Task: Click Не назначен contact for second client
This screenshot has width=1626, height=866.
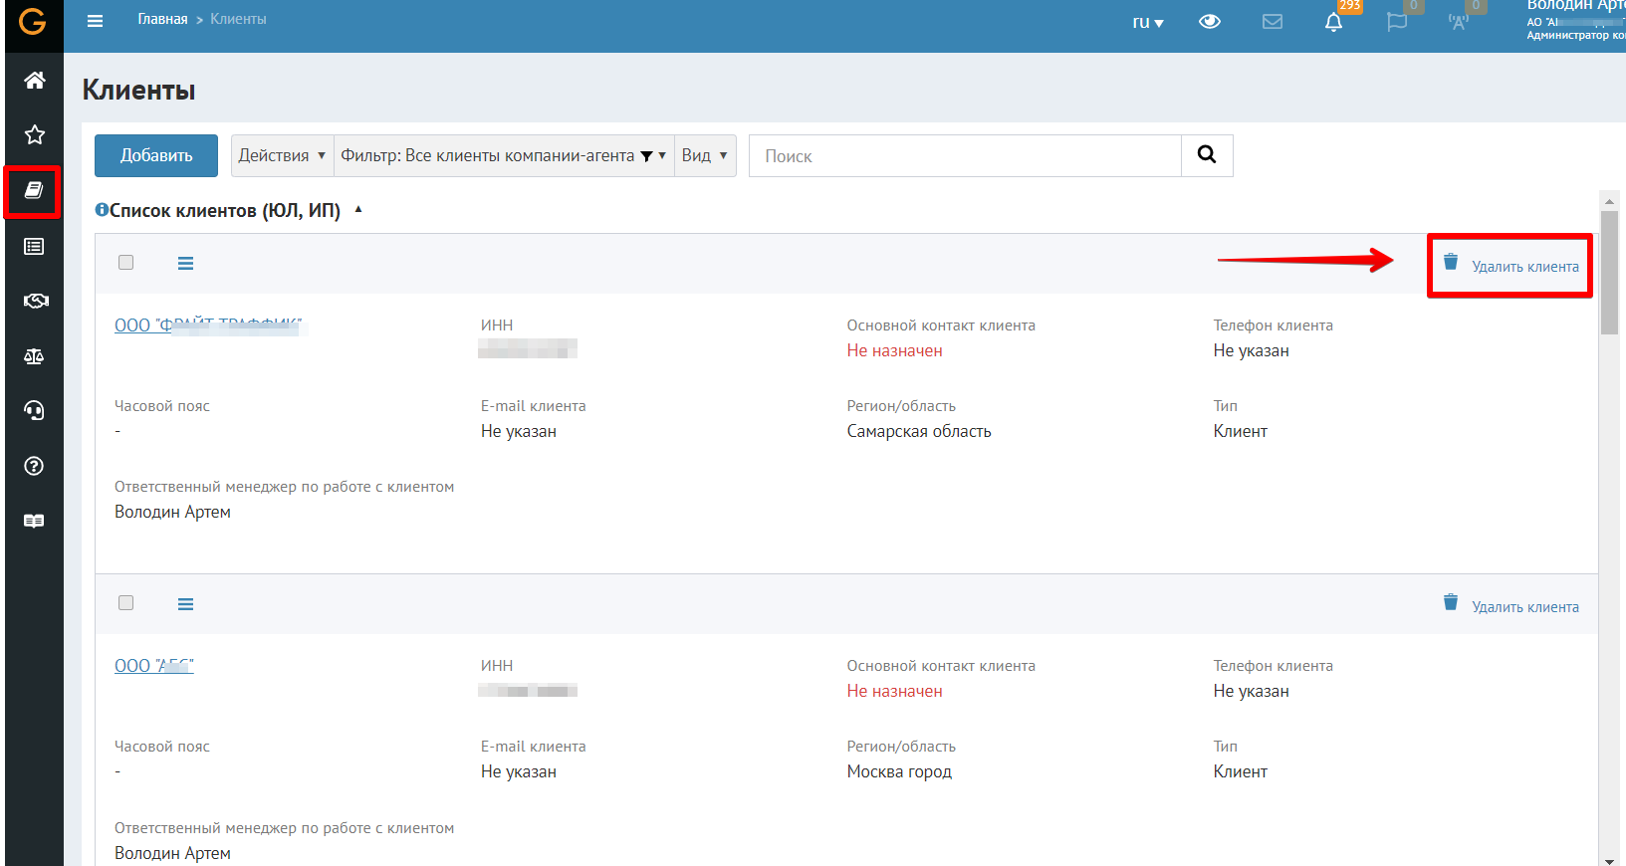Action: [894, 691]
